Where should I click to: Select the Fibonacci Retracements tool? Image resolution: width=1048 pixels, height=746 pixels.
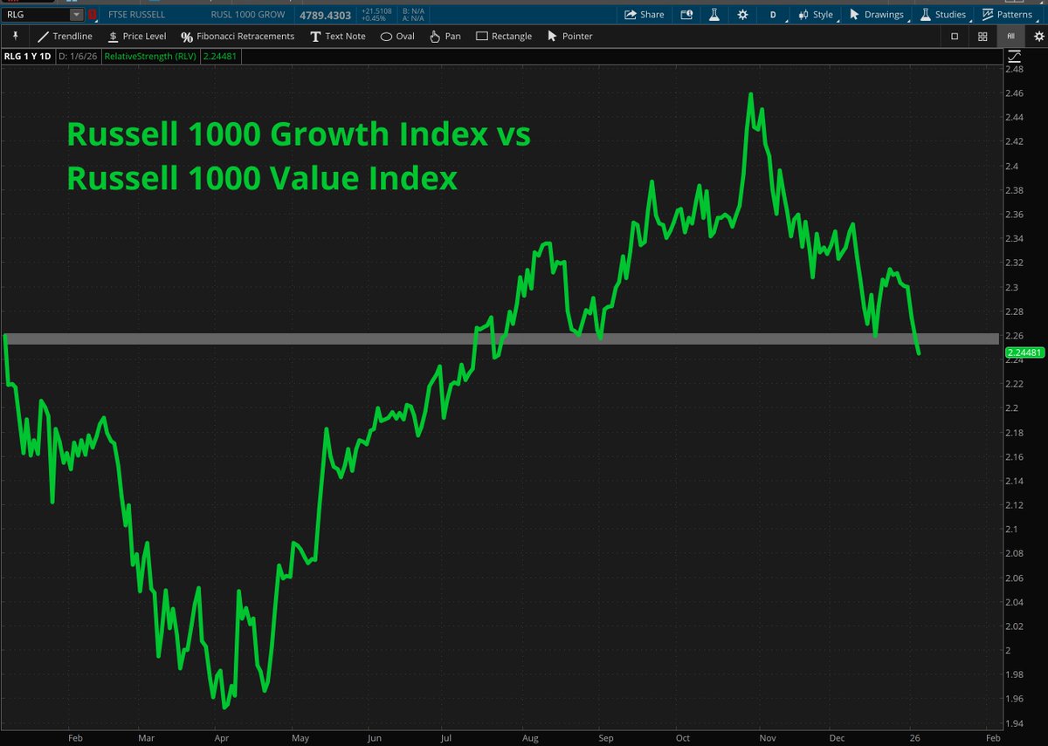[x=238, y=36]
